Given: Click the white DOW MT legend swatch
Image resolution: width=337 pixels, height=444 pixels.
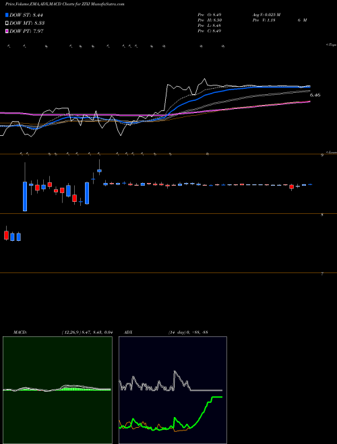Looking at the screenshot, I should pos(7,23).
